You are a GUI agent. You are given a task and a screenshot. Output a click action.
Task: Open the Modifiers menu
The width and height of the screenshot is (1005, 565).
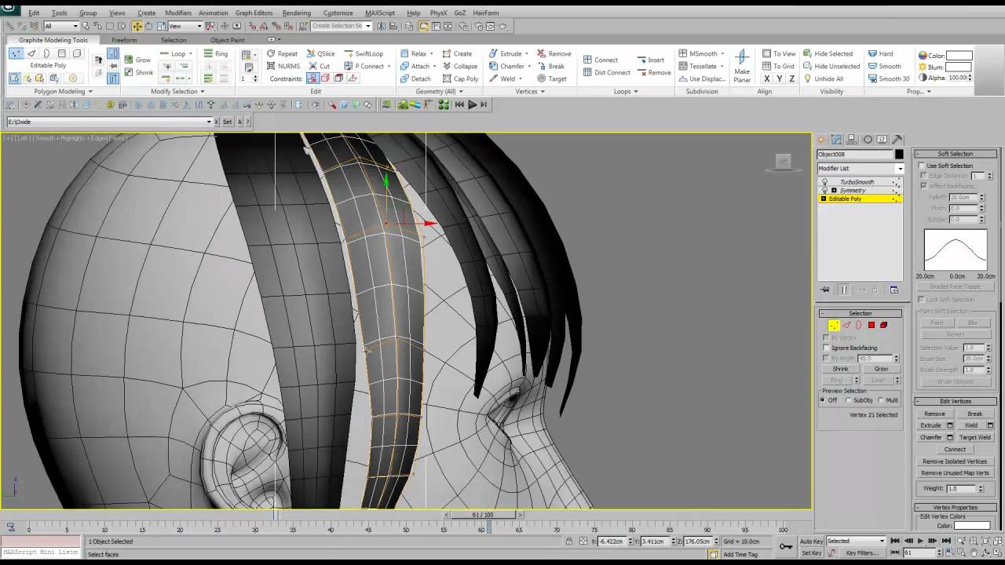[x=178, y=13]
